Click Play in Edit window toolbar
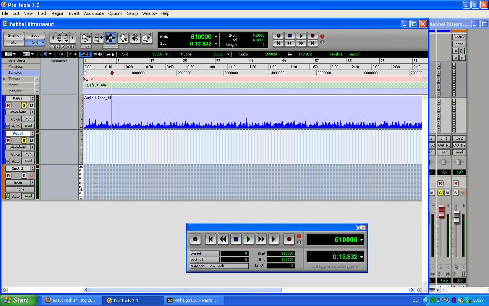Image resolution: width=489 pixels, height=306 pixels. [301, 36]
